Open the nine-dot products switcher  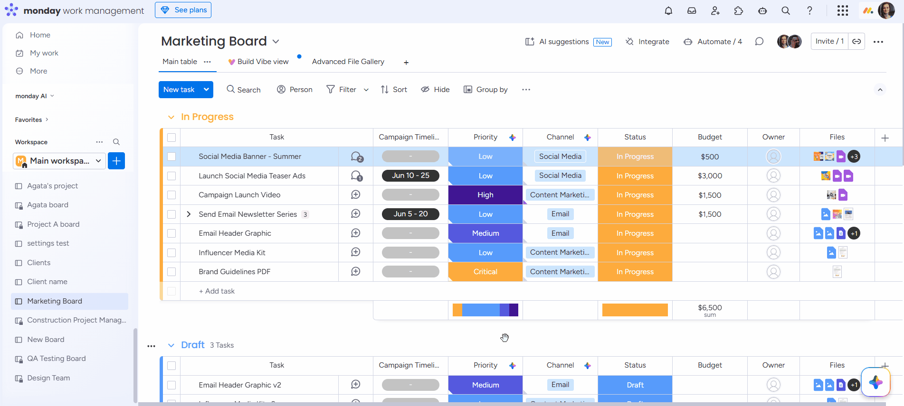[843, 10]
